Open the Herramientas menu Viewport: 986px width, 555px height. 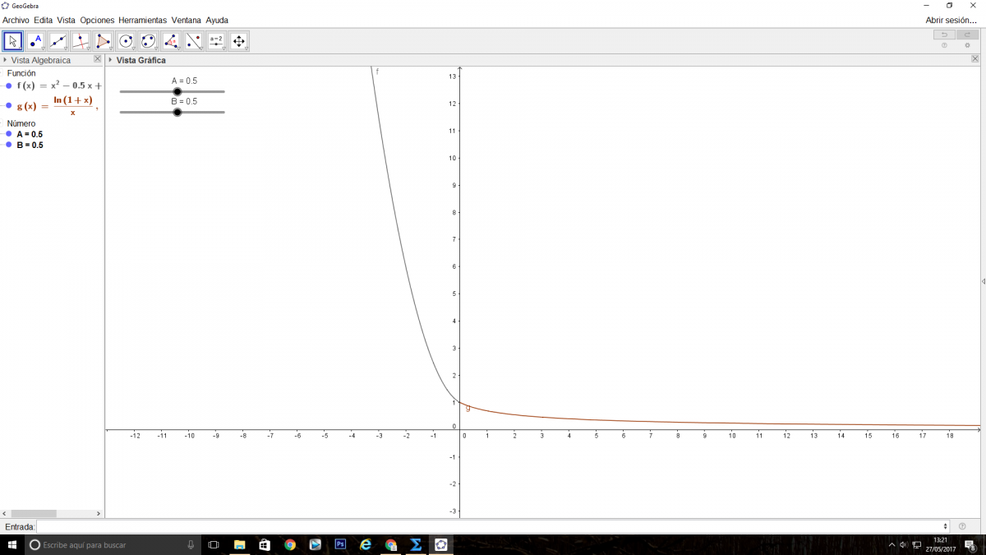tap(142, 20)
